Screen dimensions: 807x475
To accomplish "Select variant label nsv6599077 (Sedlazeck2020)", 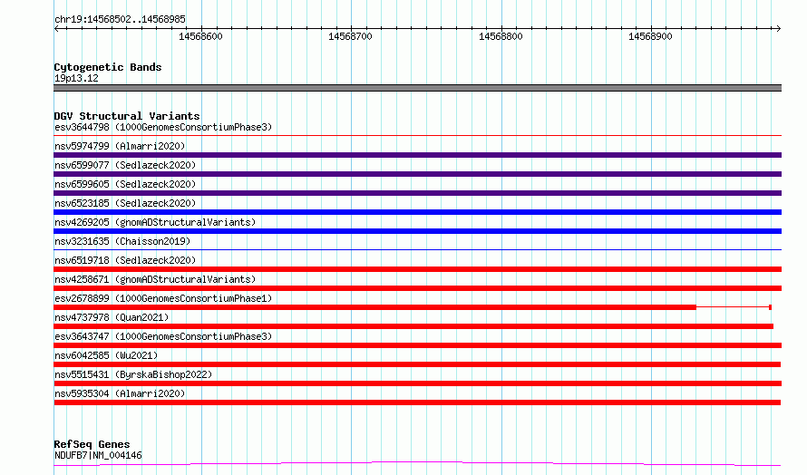I will point(125,165).
